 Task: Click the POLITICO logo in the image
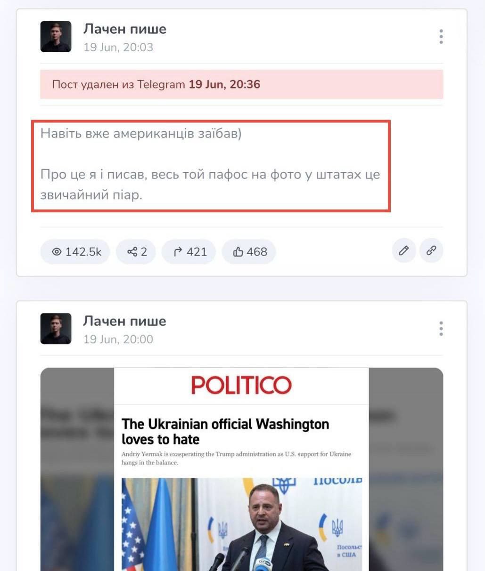241,386
